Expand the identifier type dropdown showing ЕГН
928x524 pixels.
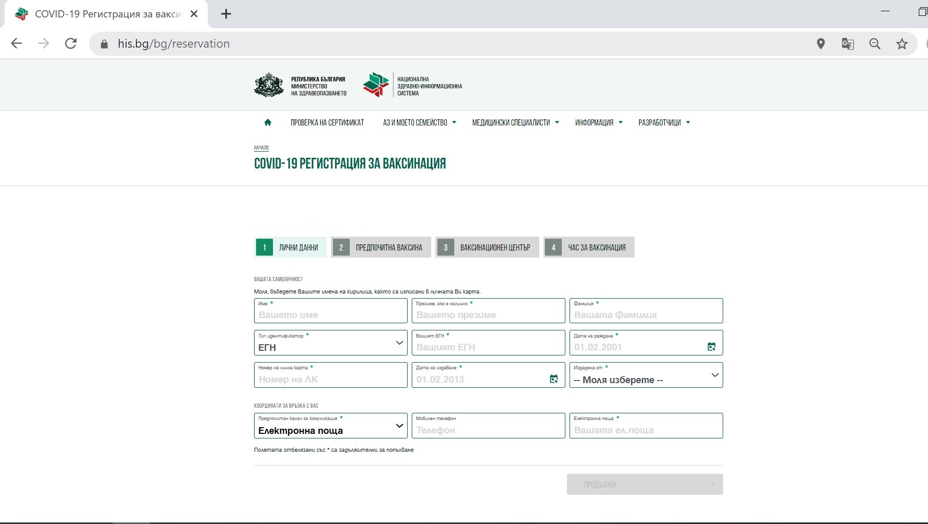click(330, 343)
